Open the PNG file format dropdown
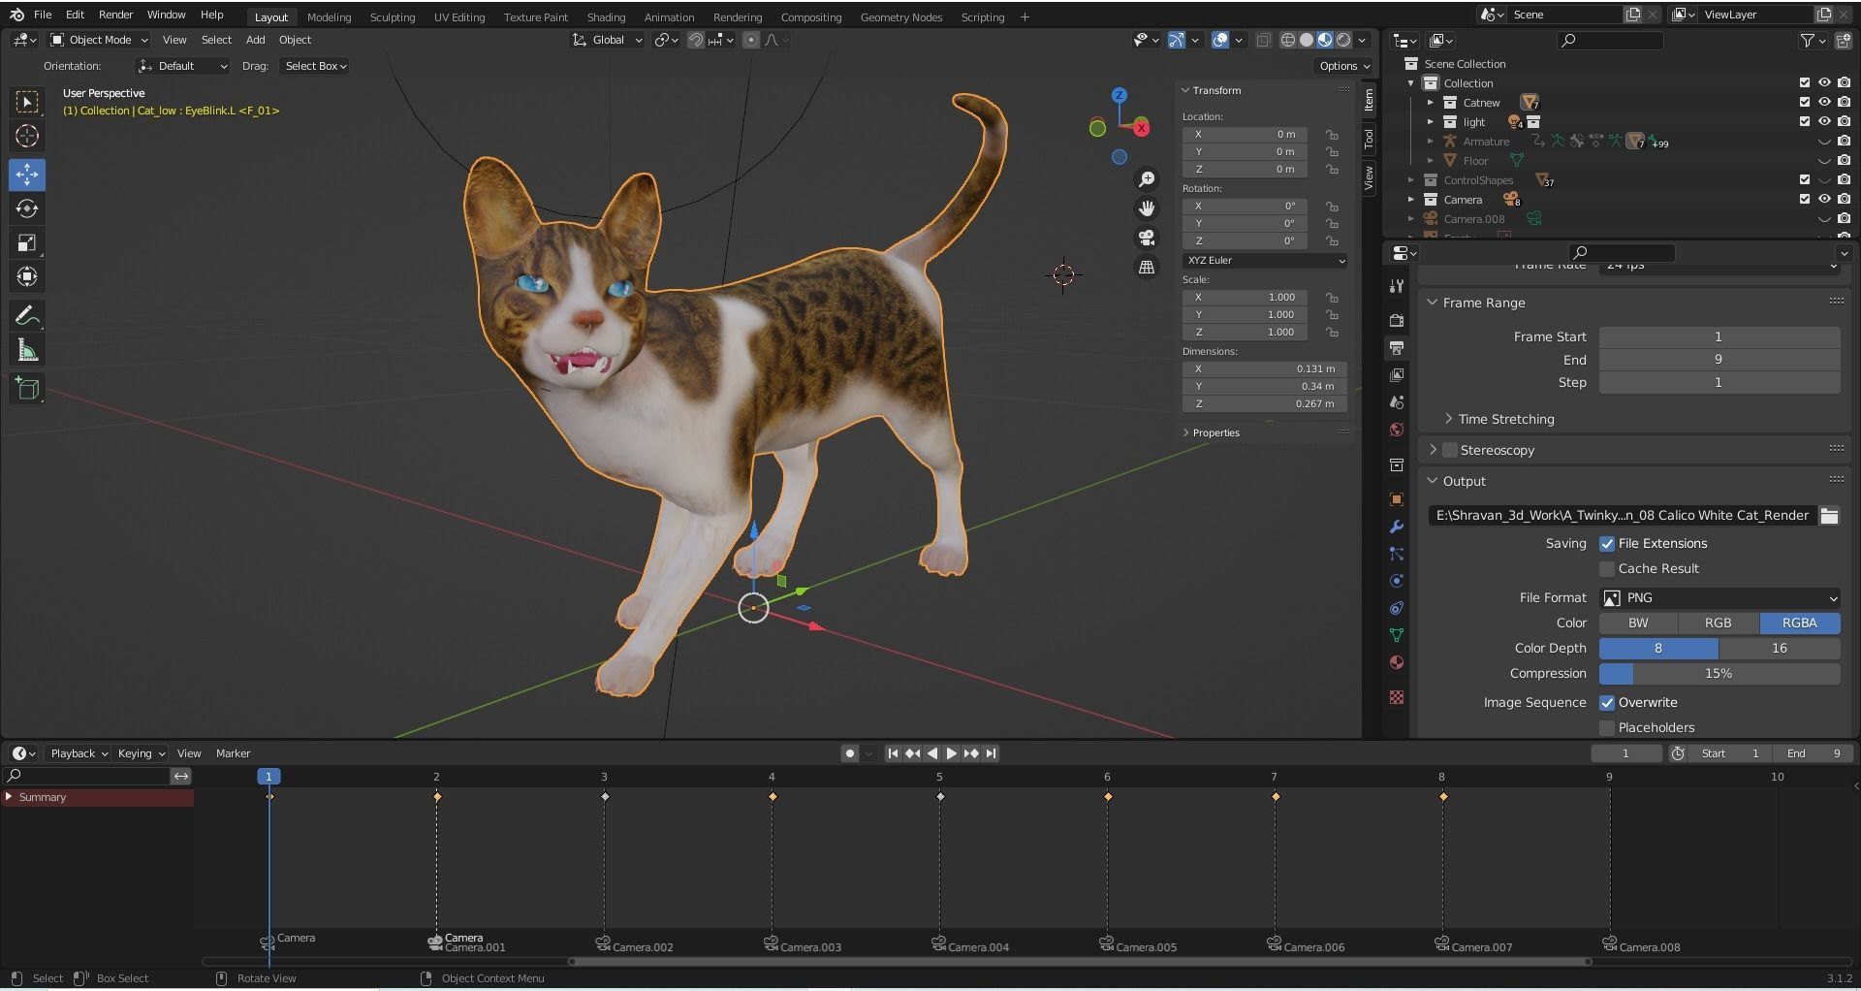This screenshot has width=1861, height=991. (1719, 598)
